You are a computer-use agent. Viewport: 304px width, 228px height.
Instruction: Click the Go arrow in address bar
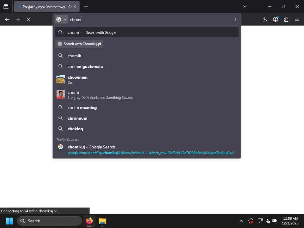pos(235,19)
